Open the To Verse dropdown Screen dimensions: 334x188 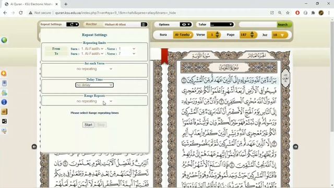(127, 54)
